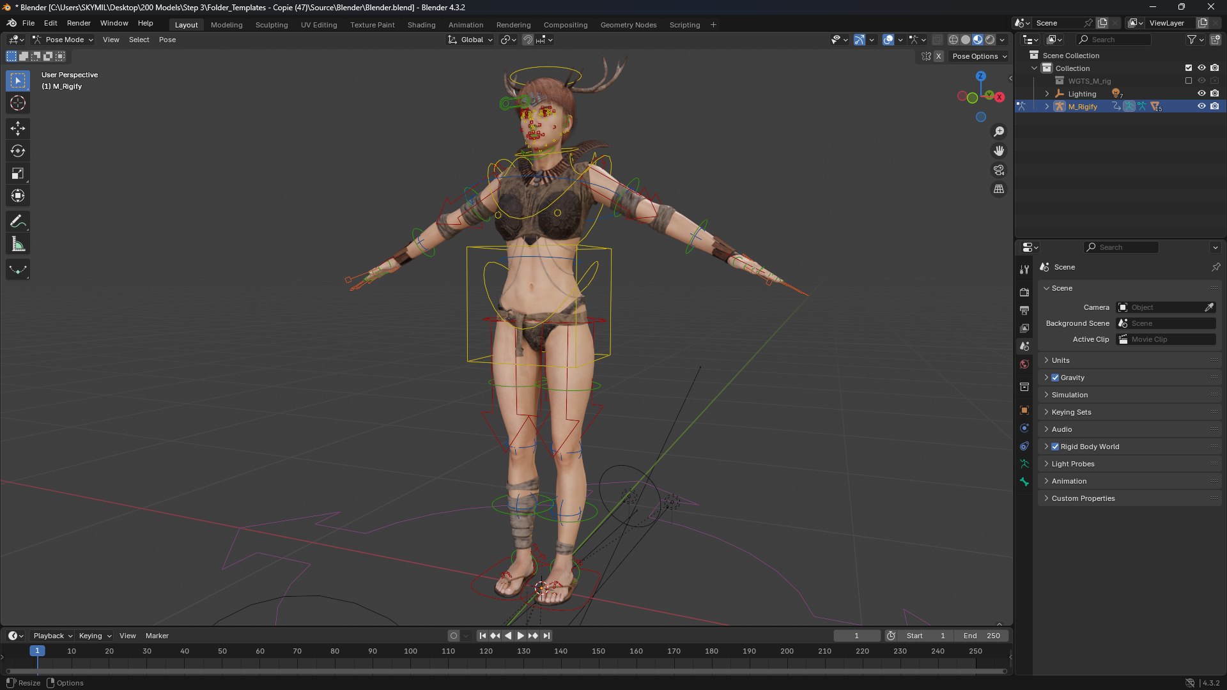The width and height of the screenshot is (1227, 690).
Task: Open the Tool properties tab
Action: pyautogui.click(x=1024, y=270)
